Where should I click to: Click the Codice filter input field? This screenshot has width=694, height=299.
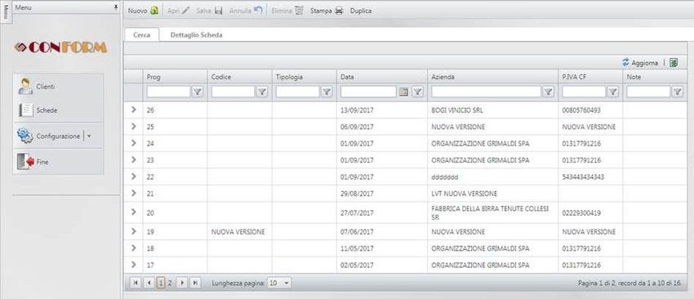coord(234,92)
